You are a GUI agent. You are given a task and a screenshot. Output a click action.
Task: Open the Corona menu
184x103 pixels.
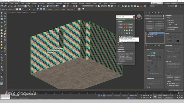click(x=106, y=3)
